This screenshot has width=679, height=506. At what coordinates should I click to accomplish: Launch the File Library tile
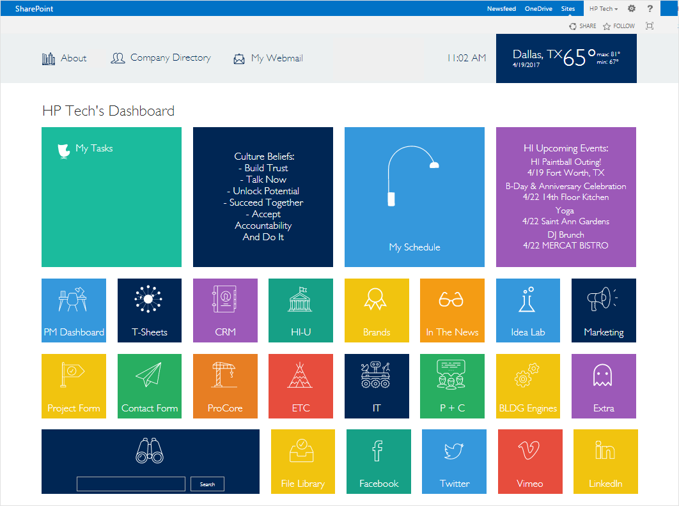pyautogui.click(x=302, y=461)
